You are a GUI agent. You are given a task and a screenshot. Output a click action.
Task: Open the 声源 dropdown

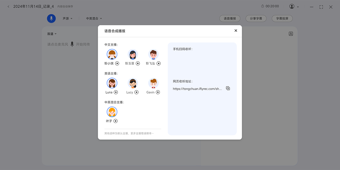pyautogui.click(x=67, y=18)
